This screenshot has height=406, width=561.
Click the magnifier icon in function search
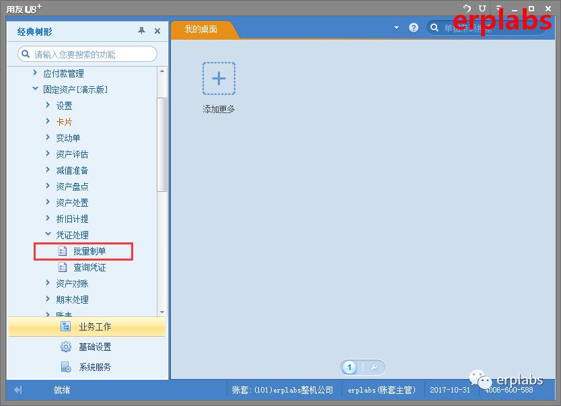(26, 54)
